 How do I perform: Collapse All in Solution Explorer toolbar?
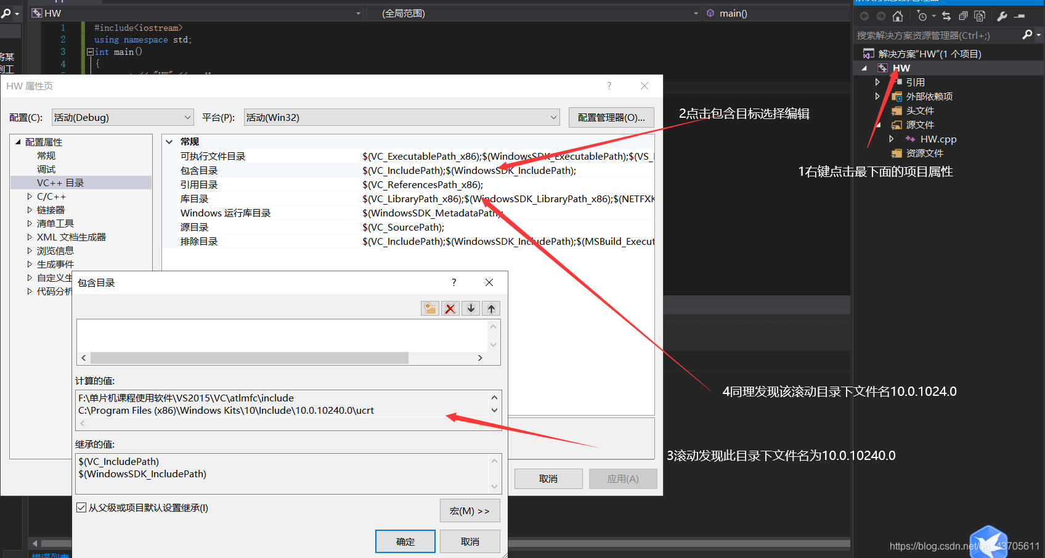click(x=963, y=16)
